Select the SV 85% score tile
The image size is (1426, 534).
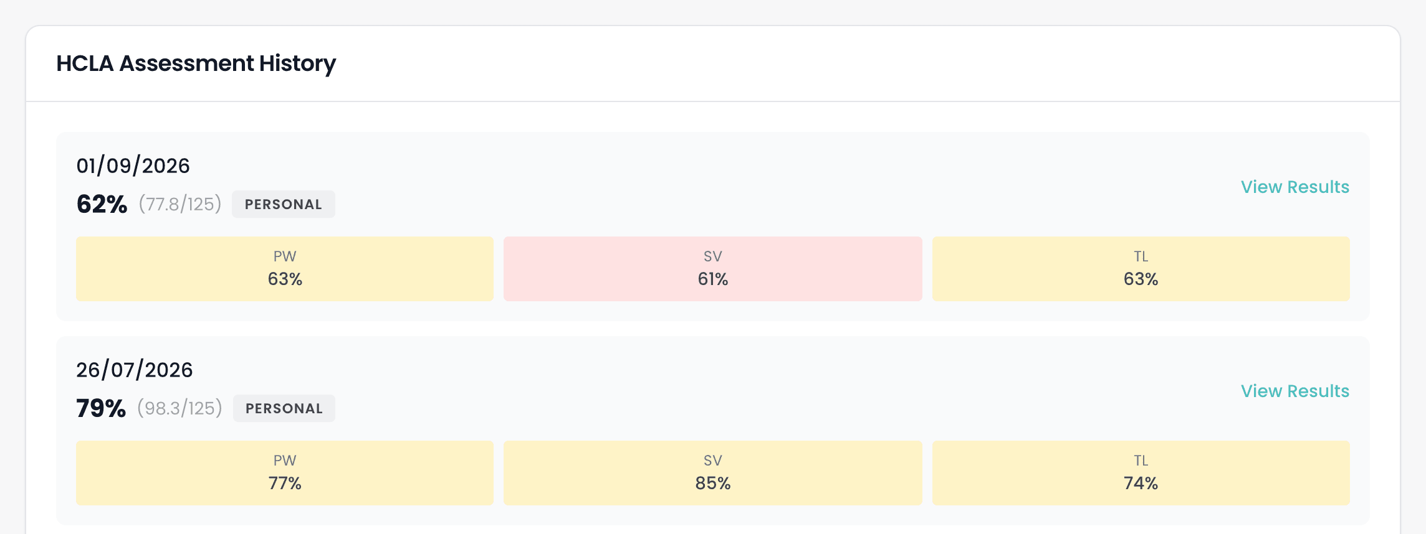(x=712, y=473)
